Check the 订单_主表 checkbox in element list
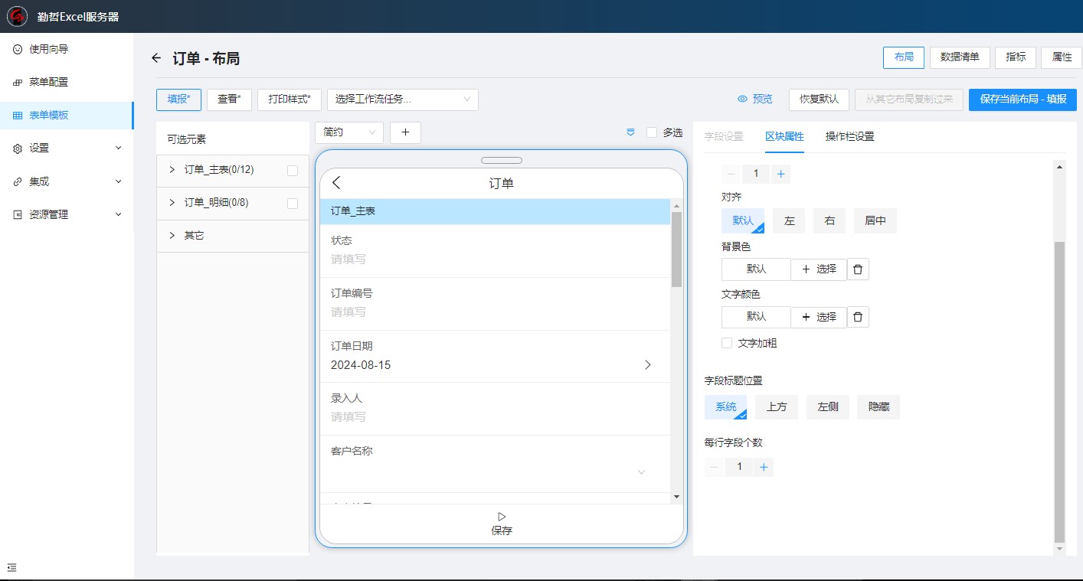Image resolution: width=1083 pixels, height=581 pixels. (x=293, y=171)
